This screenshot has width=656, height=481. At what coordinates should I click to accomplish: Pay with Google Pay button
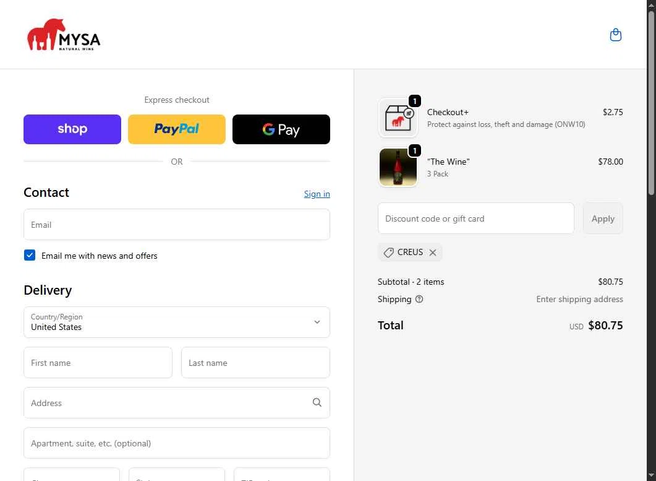coord(281,129)
